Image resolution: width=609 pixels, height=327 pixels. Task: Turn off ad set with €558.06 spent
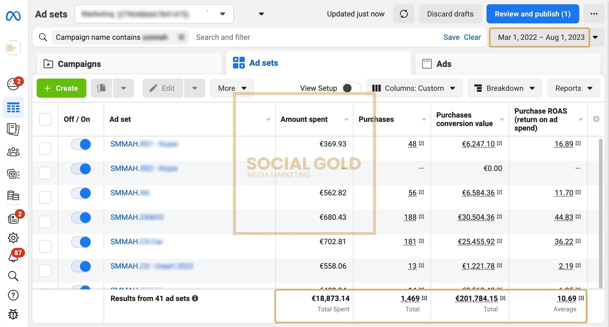click(81, 266)
